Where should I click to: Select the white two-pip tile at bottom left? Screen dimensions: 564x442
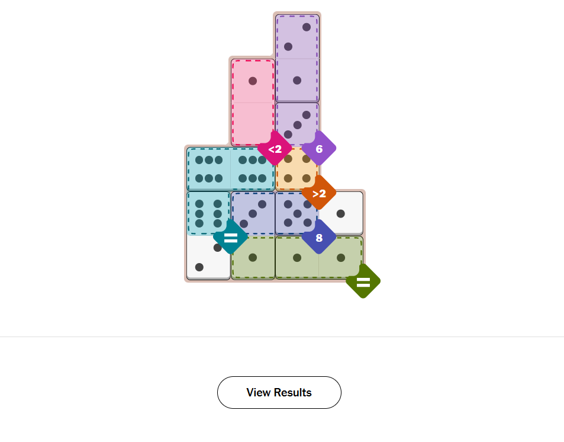[x=208, y=257]
